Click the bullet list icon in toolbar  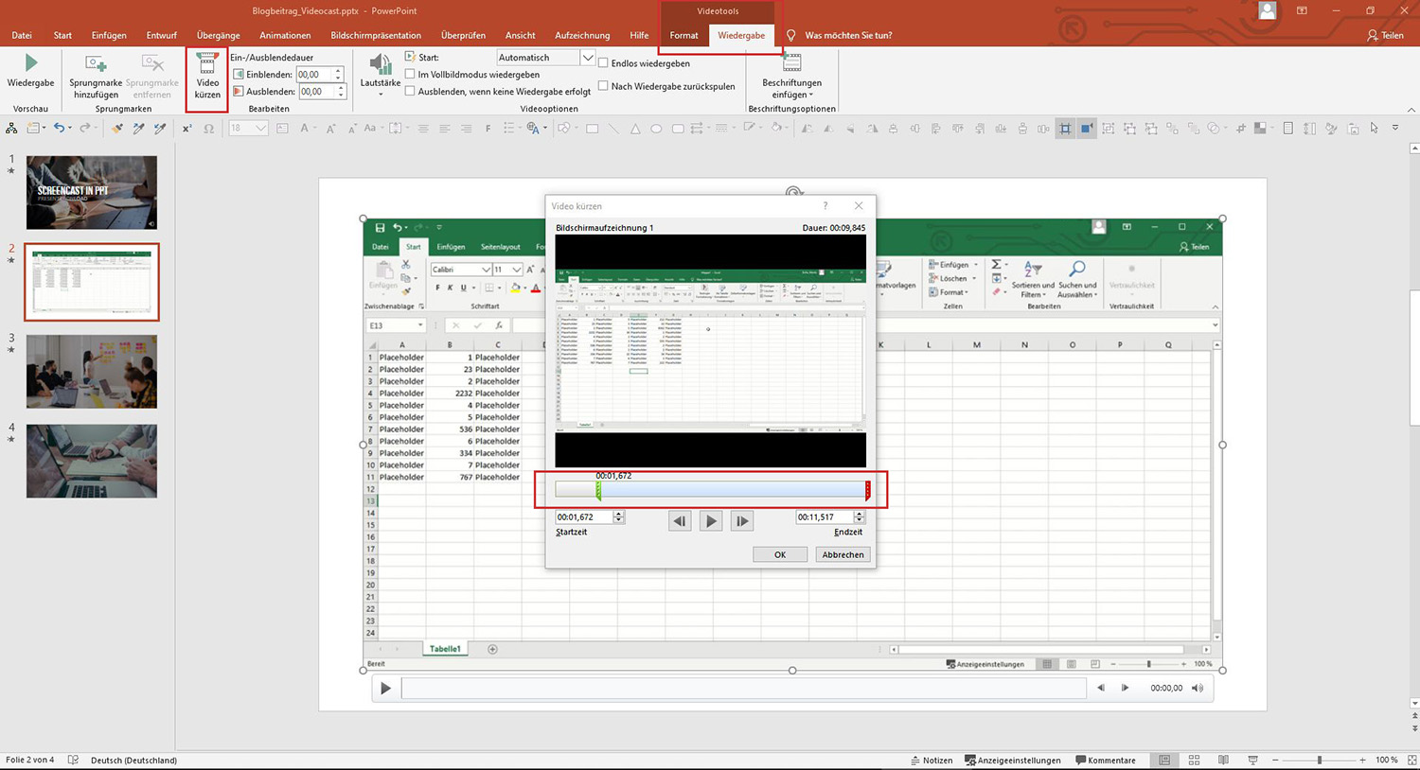tap(509, 129)
